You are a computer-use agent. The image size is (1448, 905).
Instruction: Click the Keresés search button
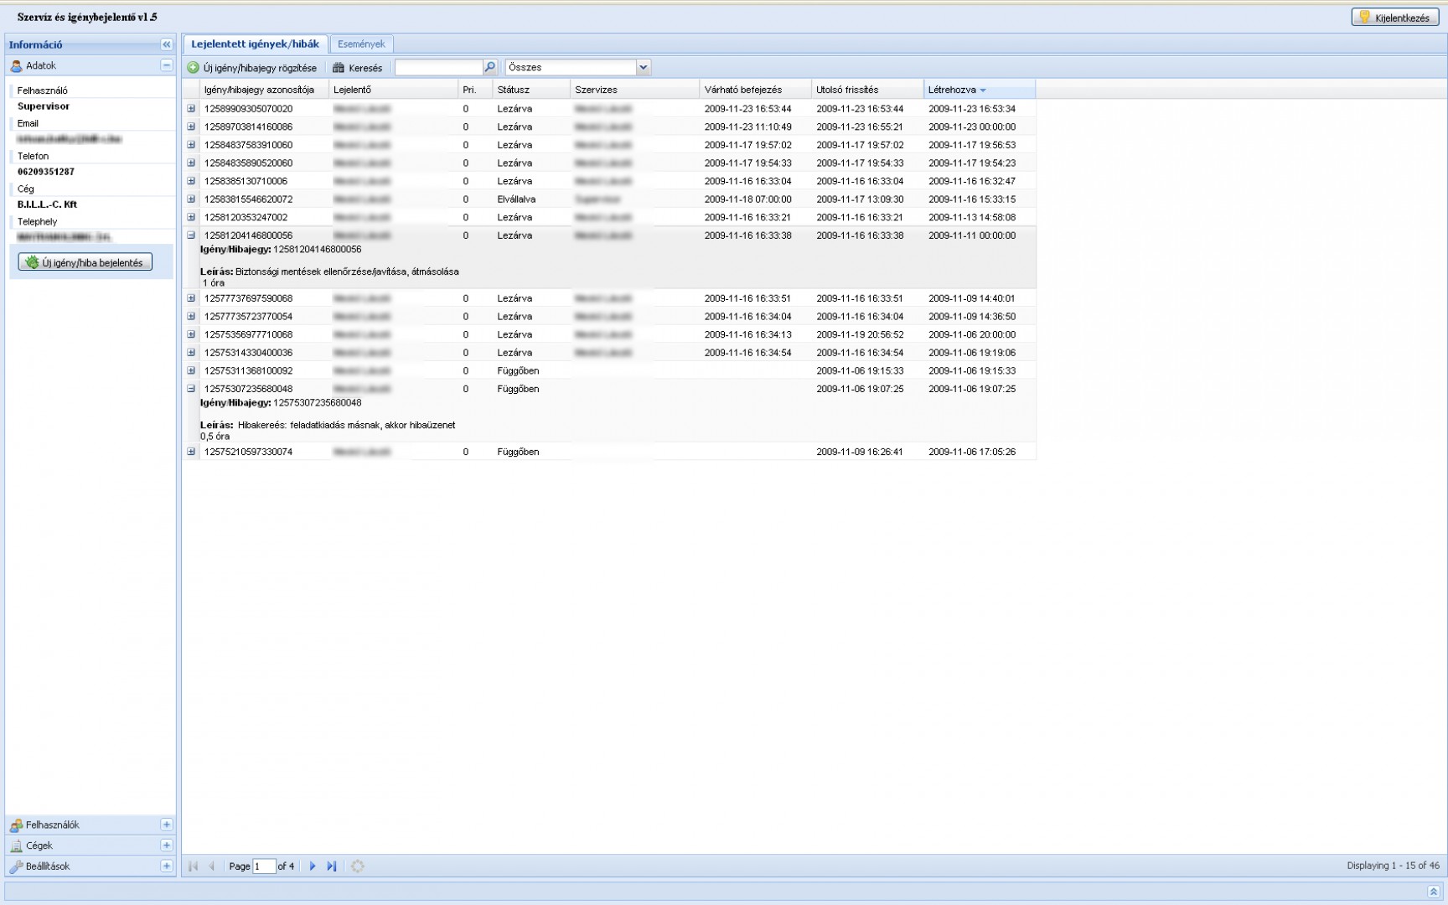coord(358,68)
